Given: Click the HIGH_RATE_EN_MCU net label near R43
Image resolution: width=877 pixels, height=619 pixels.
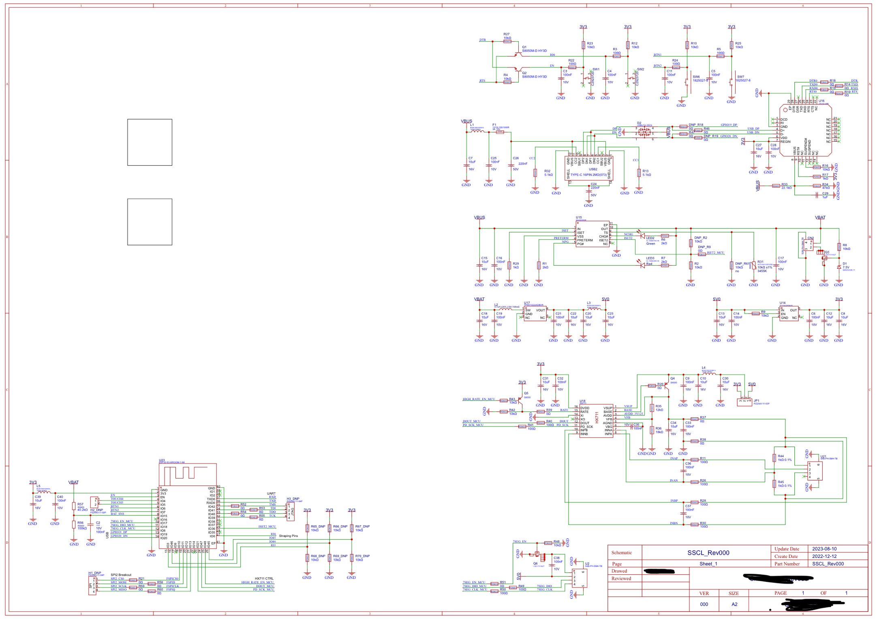Looking at the screenshot, I should [479, 399].
